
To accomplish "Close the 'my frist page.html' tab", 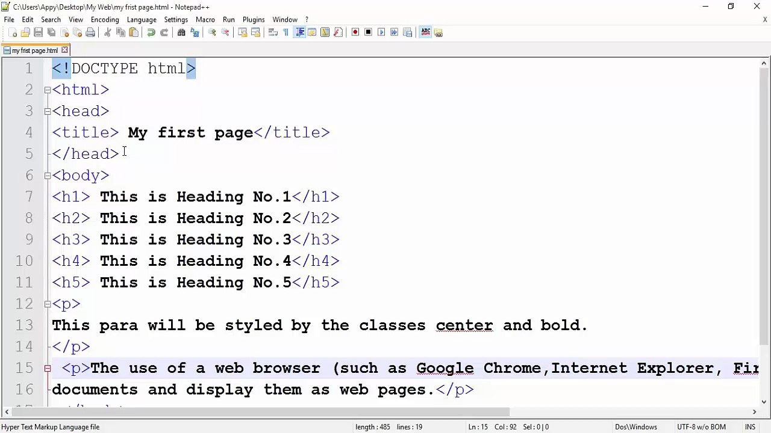I will click(65, 51).
